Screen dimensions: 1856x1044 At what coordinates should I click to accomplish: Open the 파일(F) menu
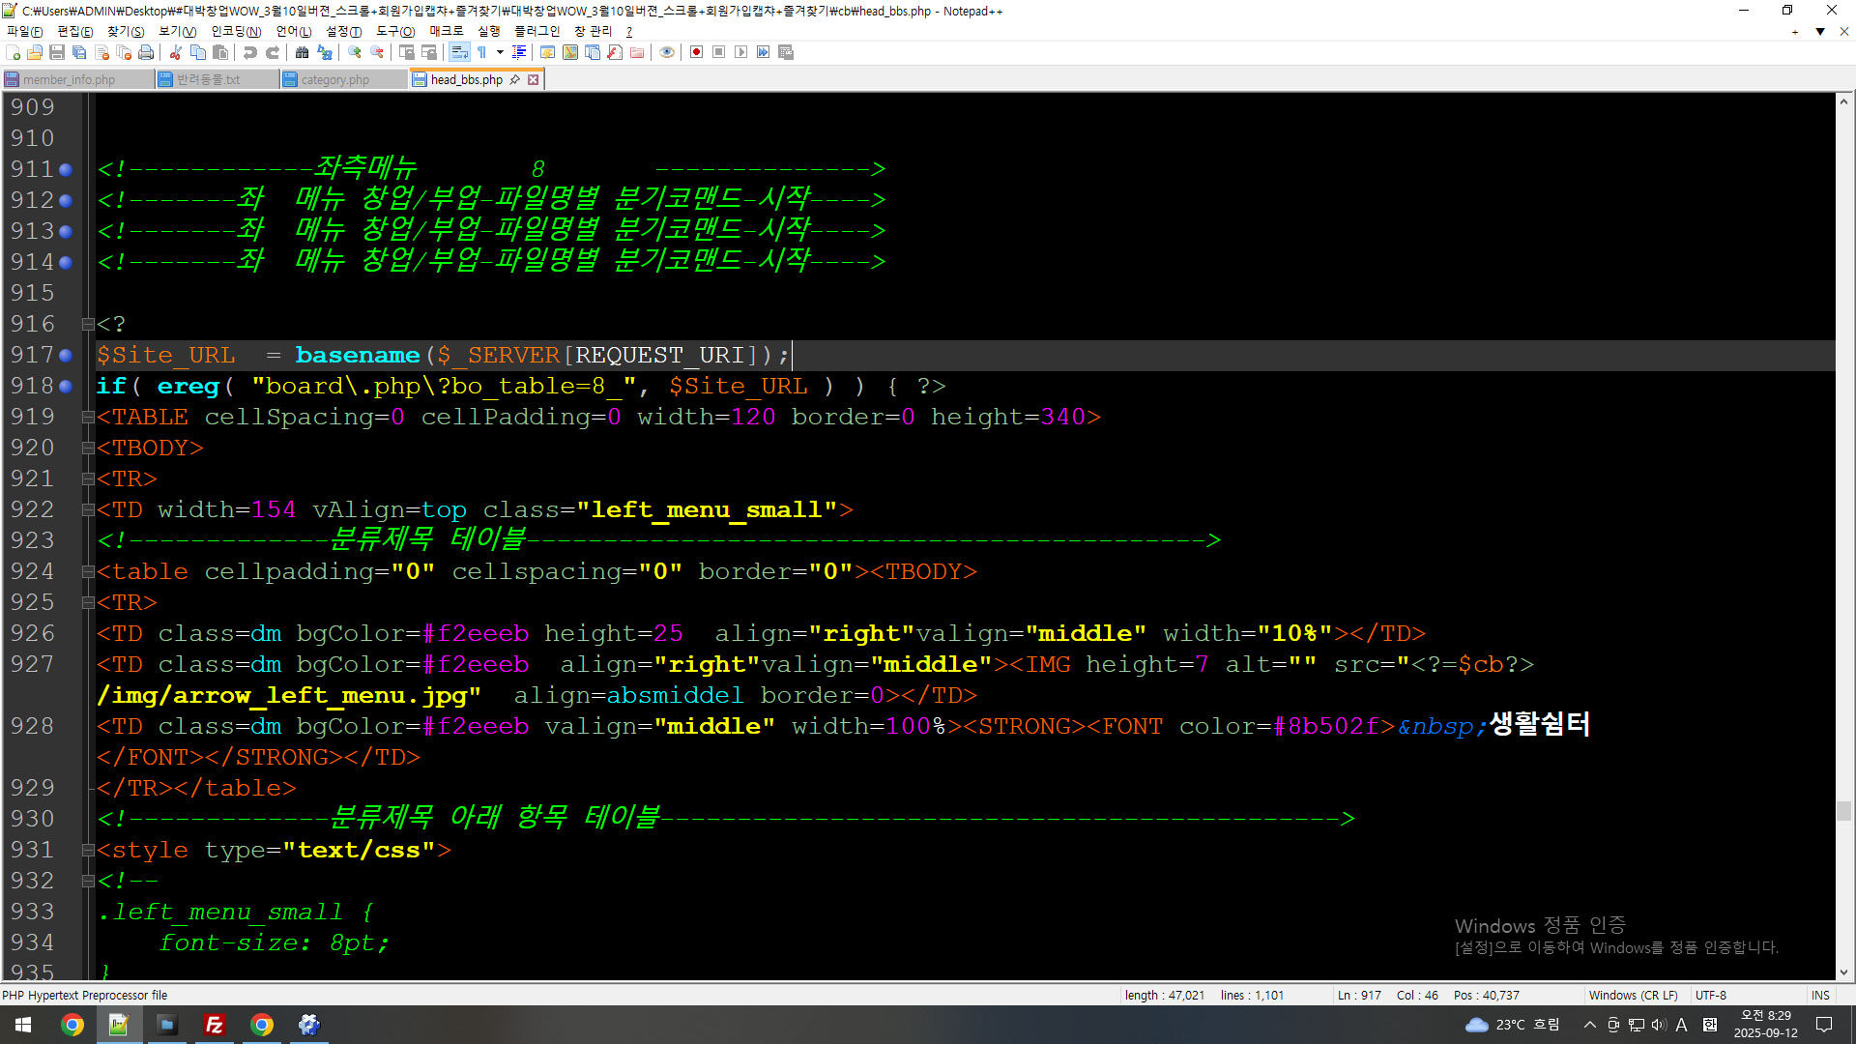pos(25,31)
